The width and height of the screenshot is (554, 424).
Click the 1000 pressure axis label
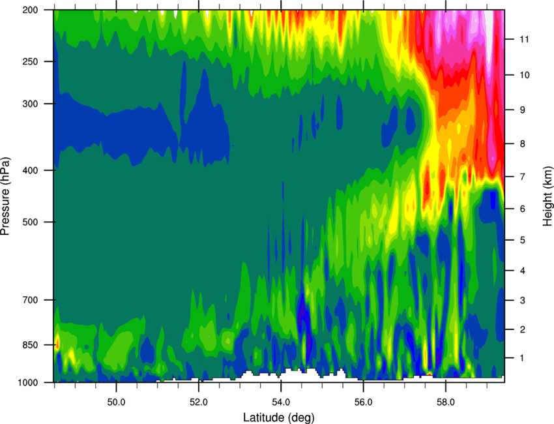(x=28, y=383)
